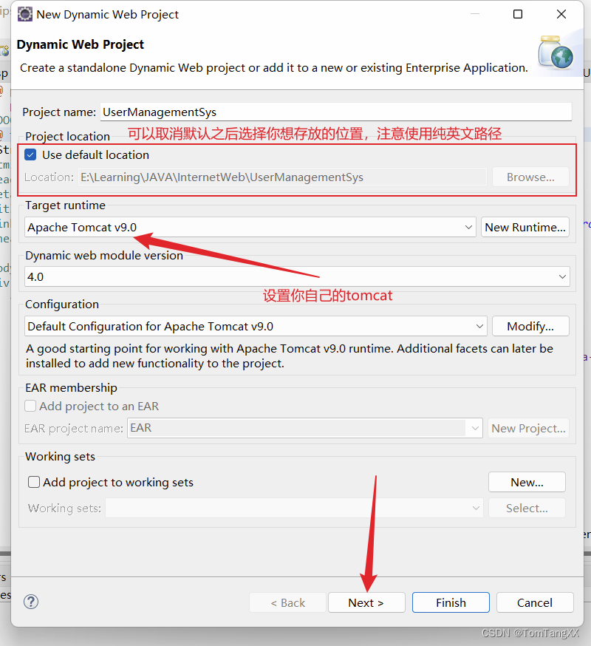
Task: Click the Next > button
Action: point(366,602)
